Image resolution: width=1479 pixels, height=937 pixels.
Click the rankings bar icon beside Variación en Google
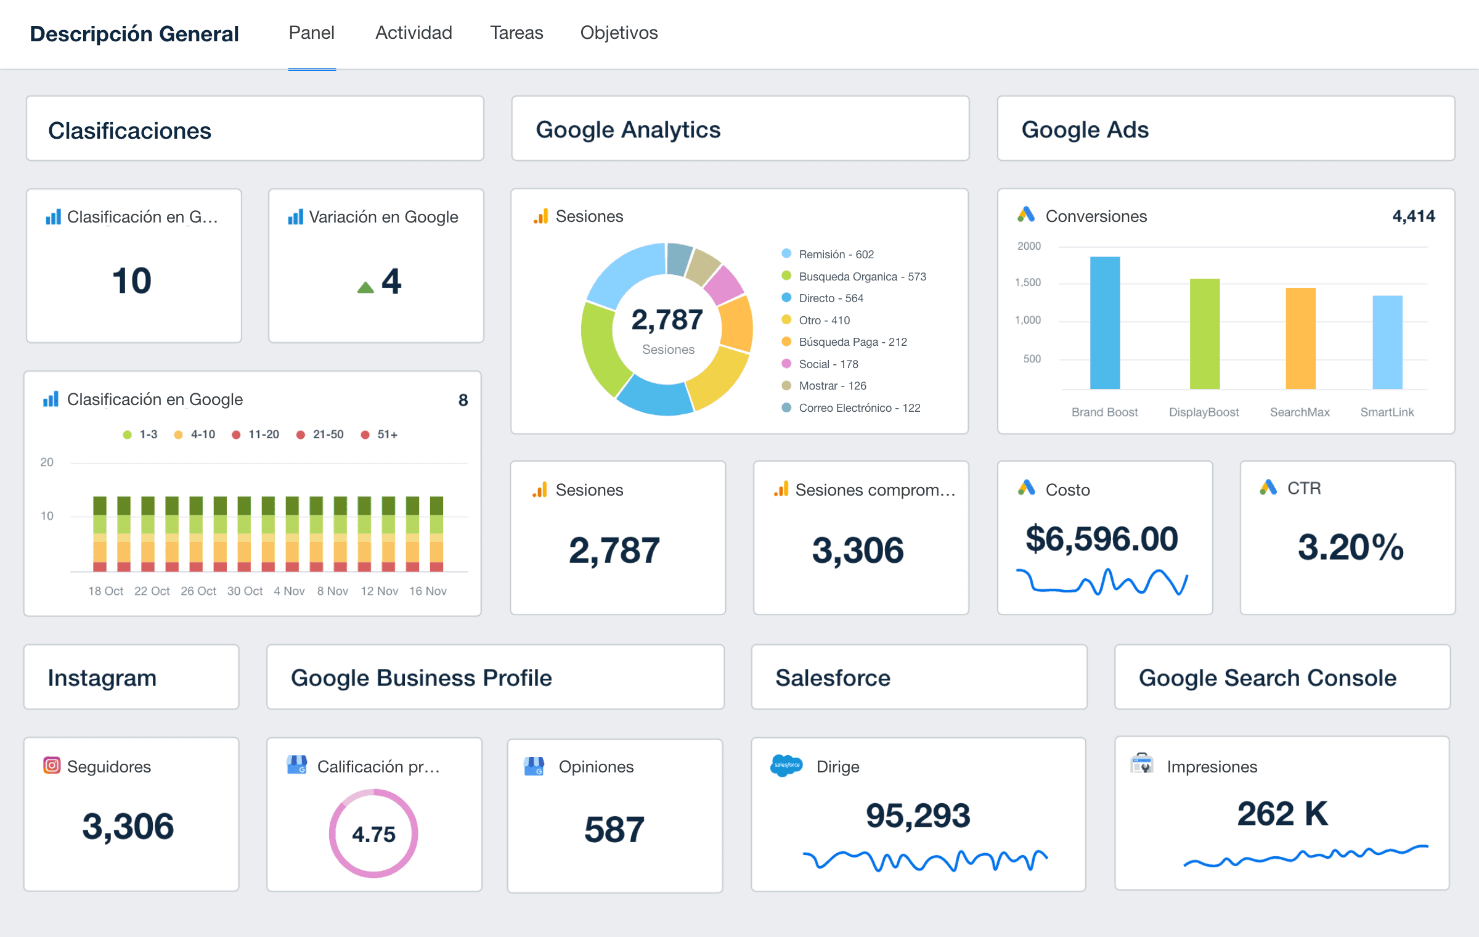point(295,216)
